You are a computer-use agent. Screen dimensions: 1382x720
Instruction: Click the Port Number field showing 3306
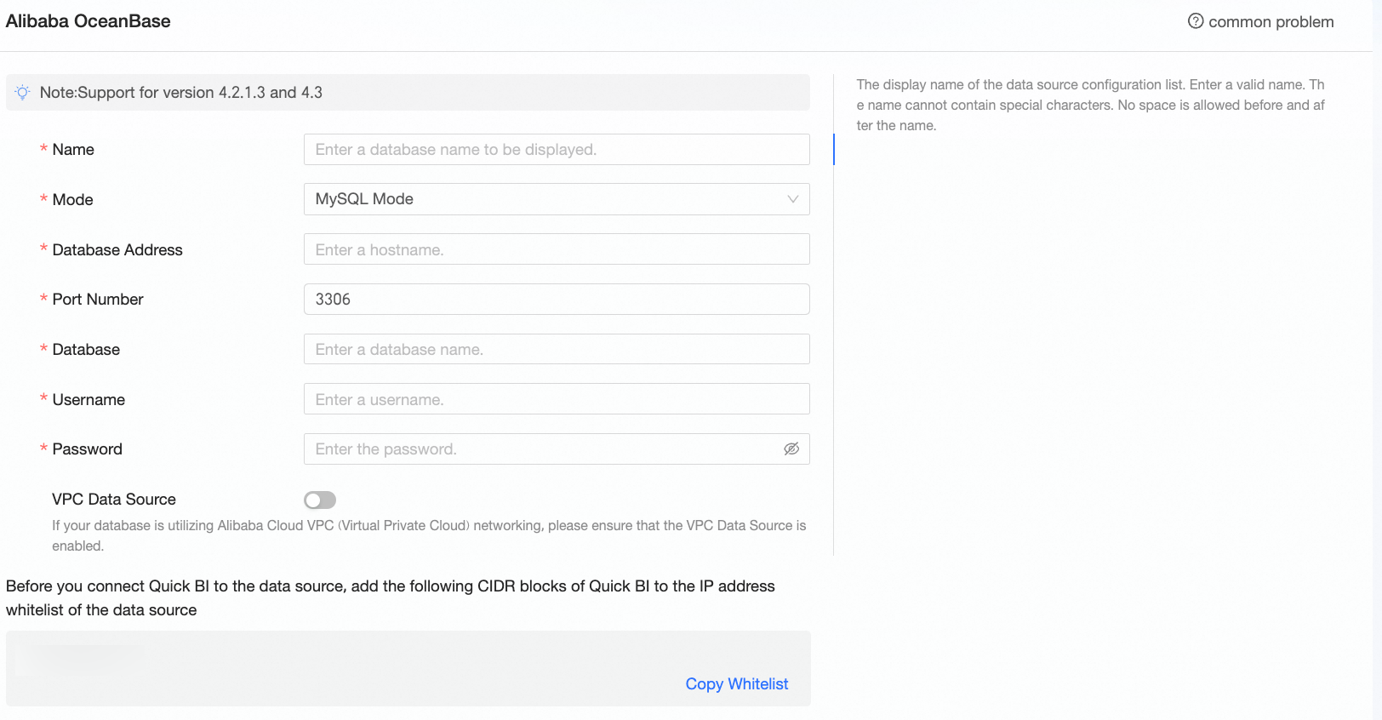pos(557,300)
